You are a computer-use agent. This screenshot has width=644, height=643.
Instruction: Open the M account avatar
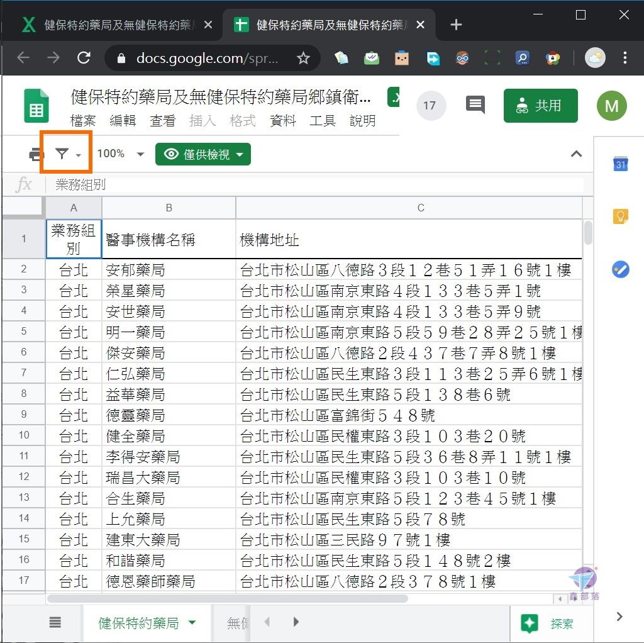(611, 106)
